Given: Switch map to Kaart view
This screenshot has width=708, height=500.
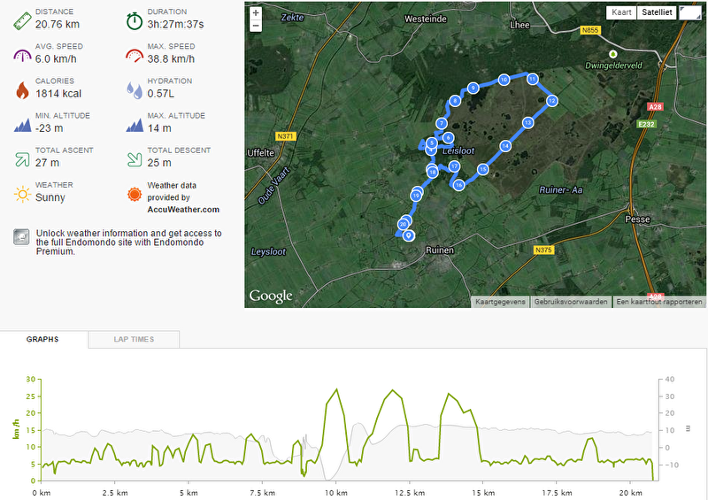Looking at the screenshot, I should (621, 12).
